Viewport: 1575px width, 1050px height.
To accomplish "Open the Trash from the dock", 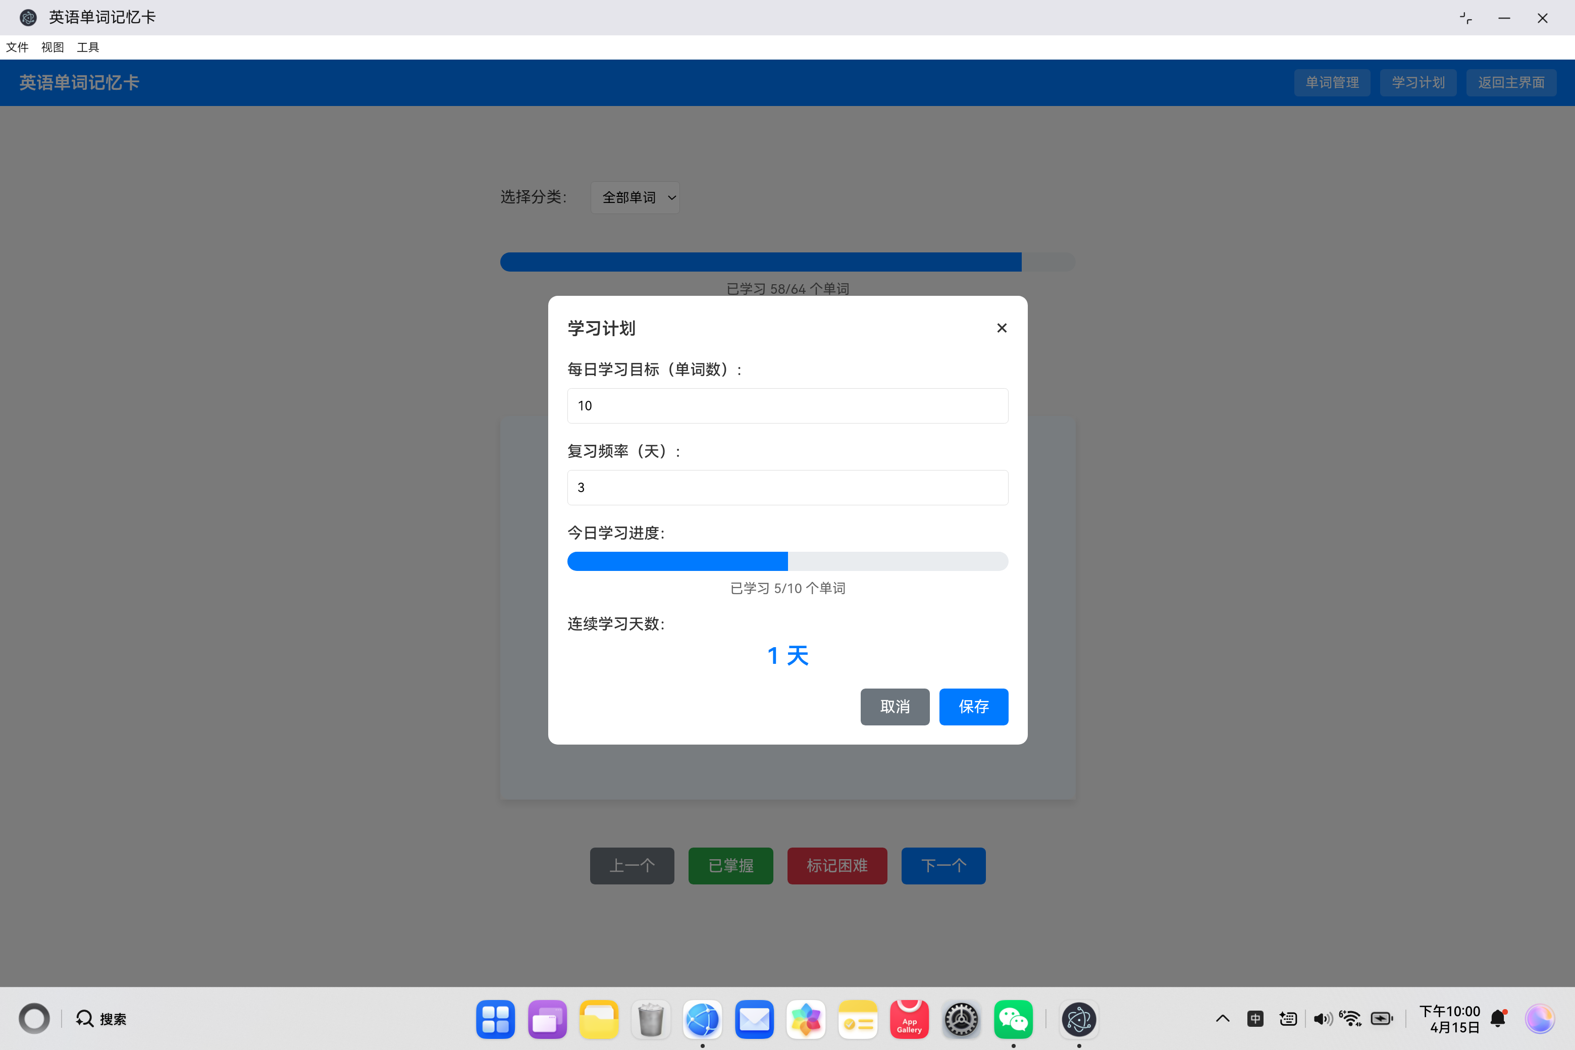I will (651, 1019).
